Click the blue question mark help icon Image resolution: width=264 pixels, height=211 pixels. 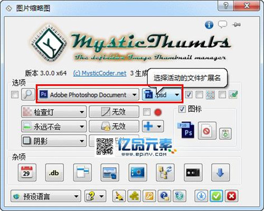tap(165, 196)
